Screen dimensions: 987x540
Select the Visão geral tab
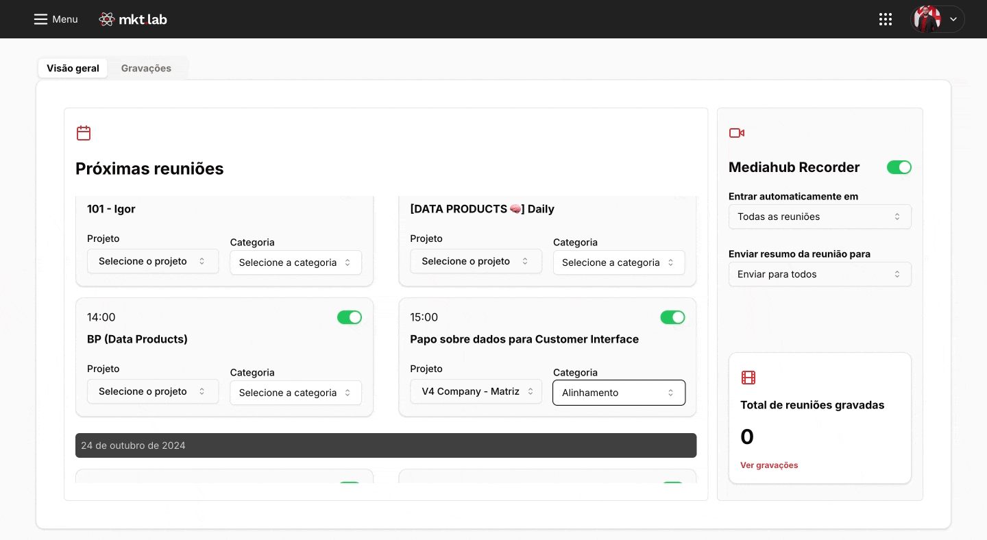73,69
